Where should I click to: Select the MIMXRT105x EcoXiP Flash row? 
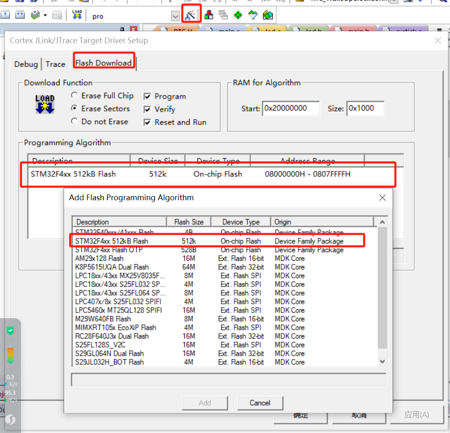point(225,327)
